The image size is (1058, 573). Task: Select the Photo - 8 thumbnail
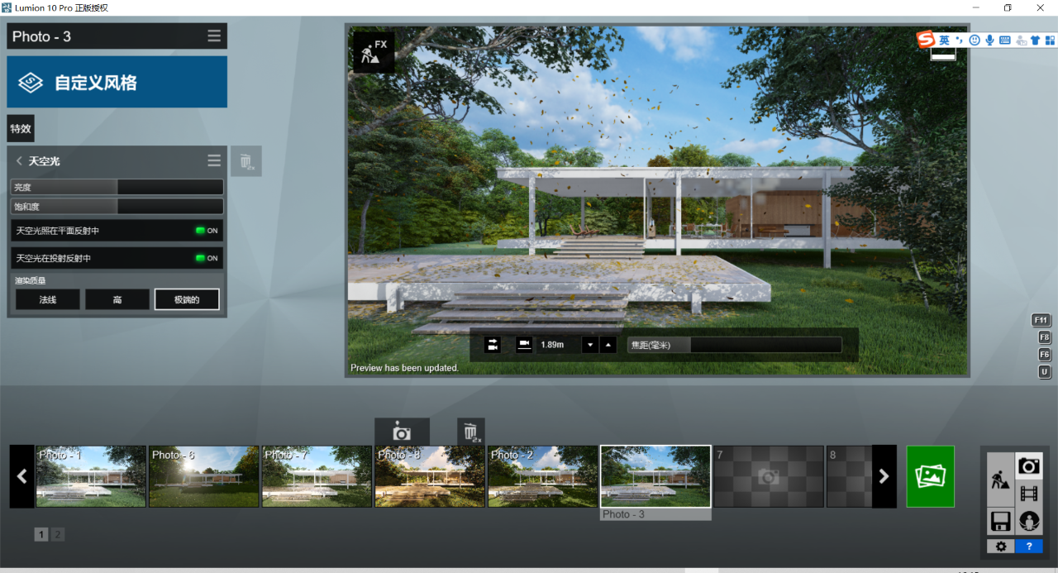coord(430,476)
